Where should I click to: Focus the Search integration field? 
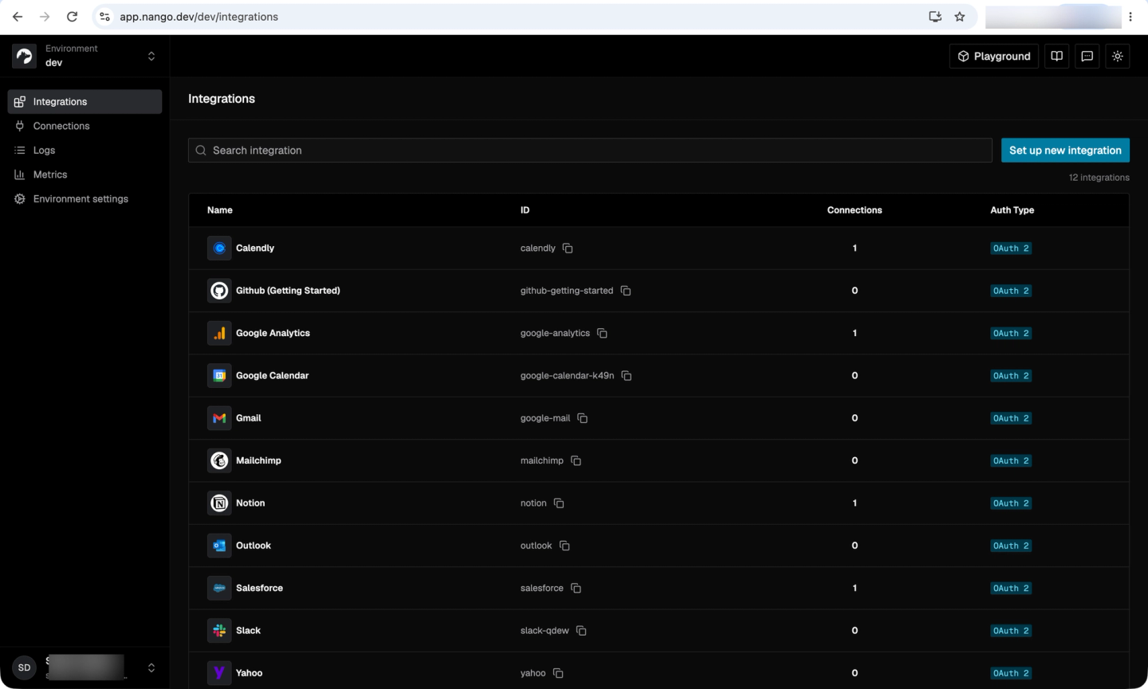click(x=590, y=151)
